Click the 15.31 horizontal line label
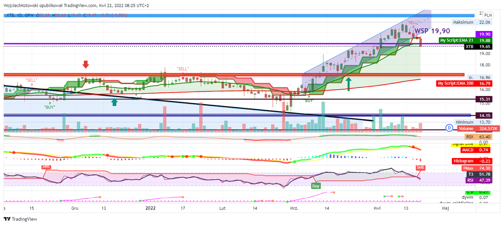 (x=484, y=99)
